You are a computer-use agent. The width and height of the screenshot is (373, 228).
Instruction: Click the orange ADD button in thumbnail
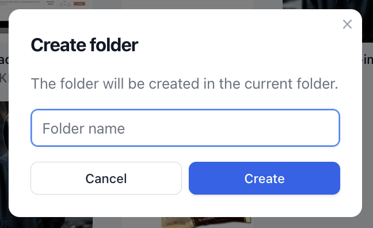(79, 4)
